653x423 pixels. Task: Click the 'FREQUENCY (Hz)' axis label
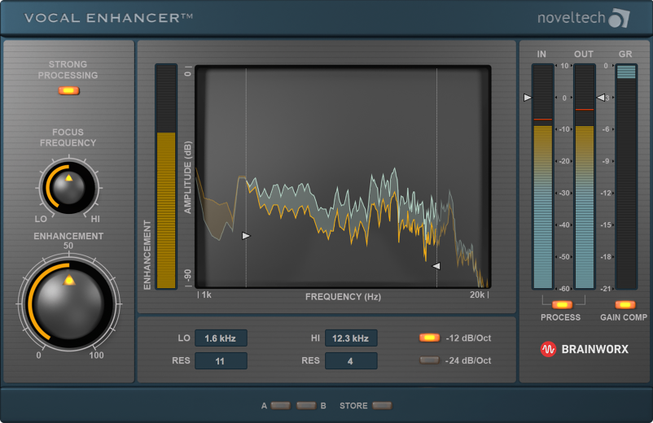[343, 297]
